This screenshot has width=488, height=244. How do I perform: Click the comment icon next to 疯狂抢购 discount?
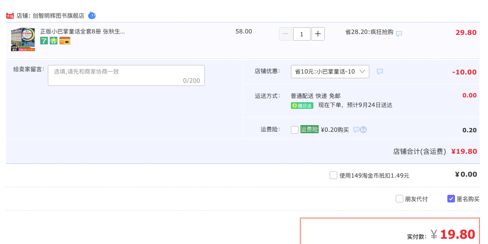point(399,33)
